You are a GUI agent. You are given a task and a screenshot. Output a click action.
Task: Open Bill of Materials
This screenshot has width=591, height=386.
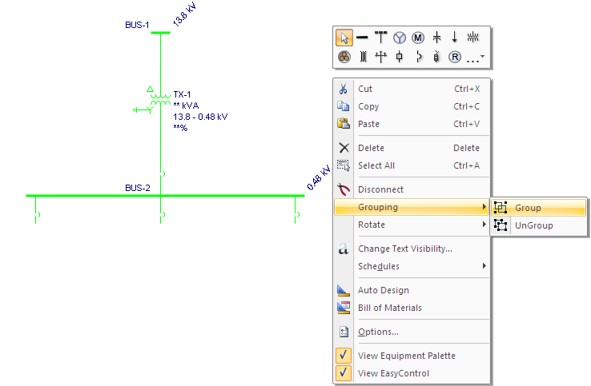click(389, 308)
